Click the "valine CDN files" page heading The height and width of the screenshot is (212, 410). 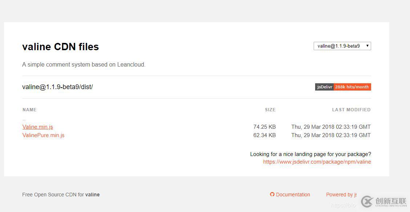(x=60, y=47)
